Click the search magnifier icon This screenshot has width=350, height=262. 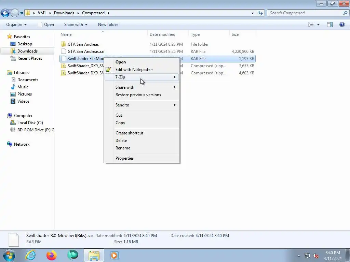coord(345,13)
